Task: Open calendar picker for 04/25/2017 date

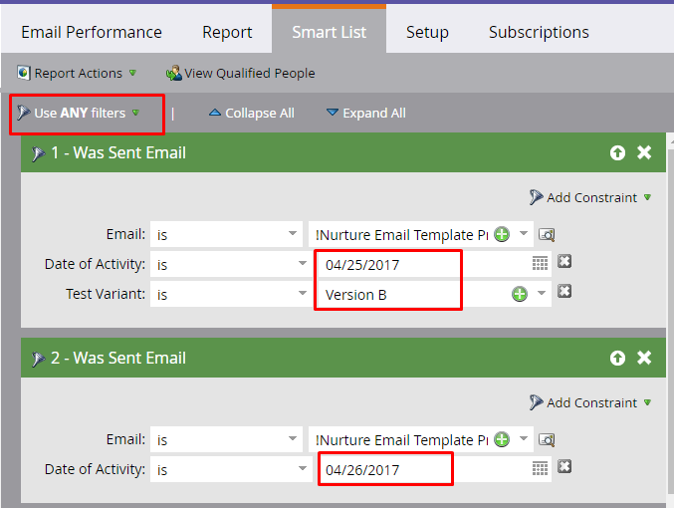Action: [x=540, y=263]
